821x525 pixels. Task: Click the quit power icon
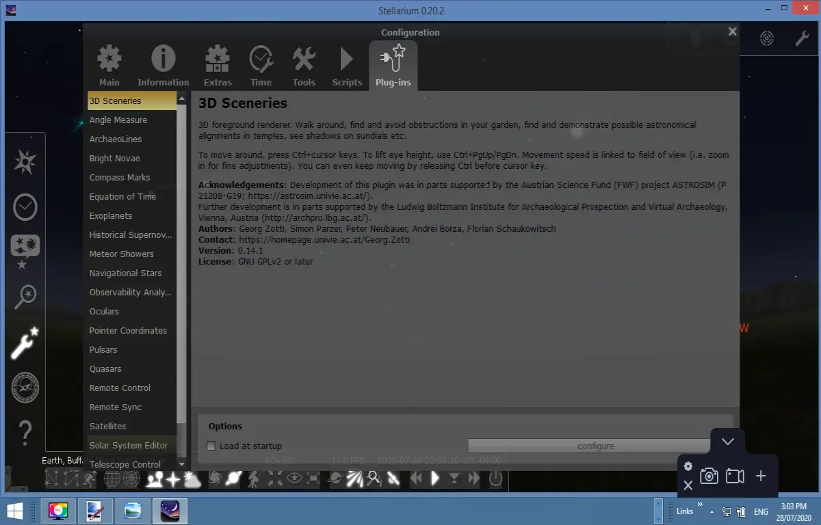(496, 479)
